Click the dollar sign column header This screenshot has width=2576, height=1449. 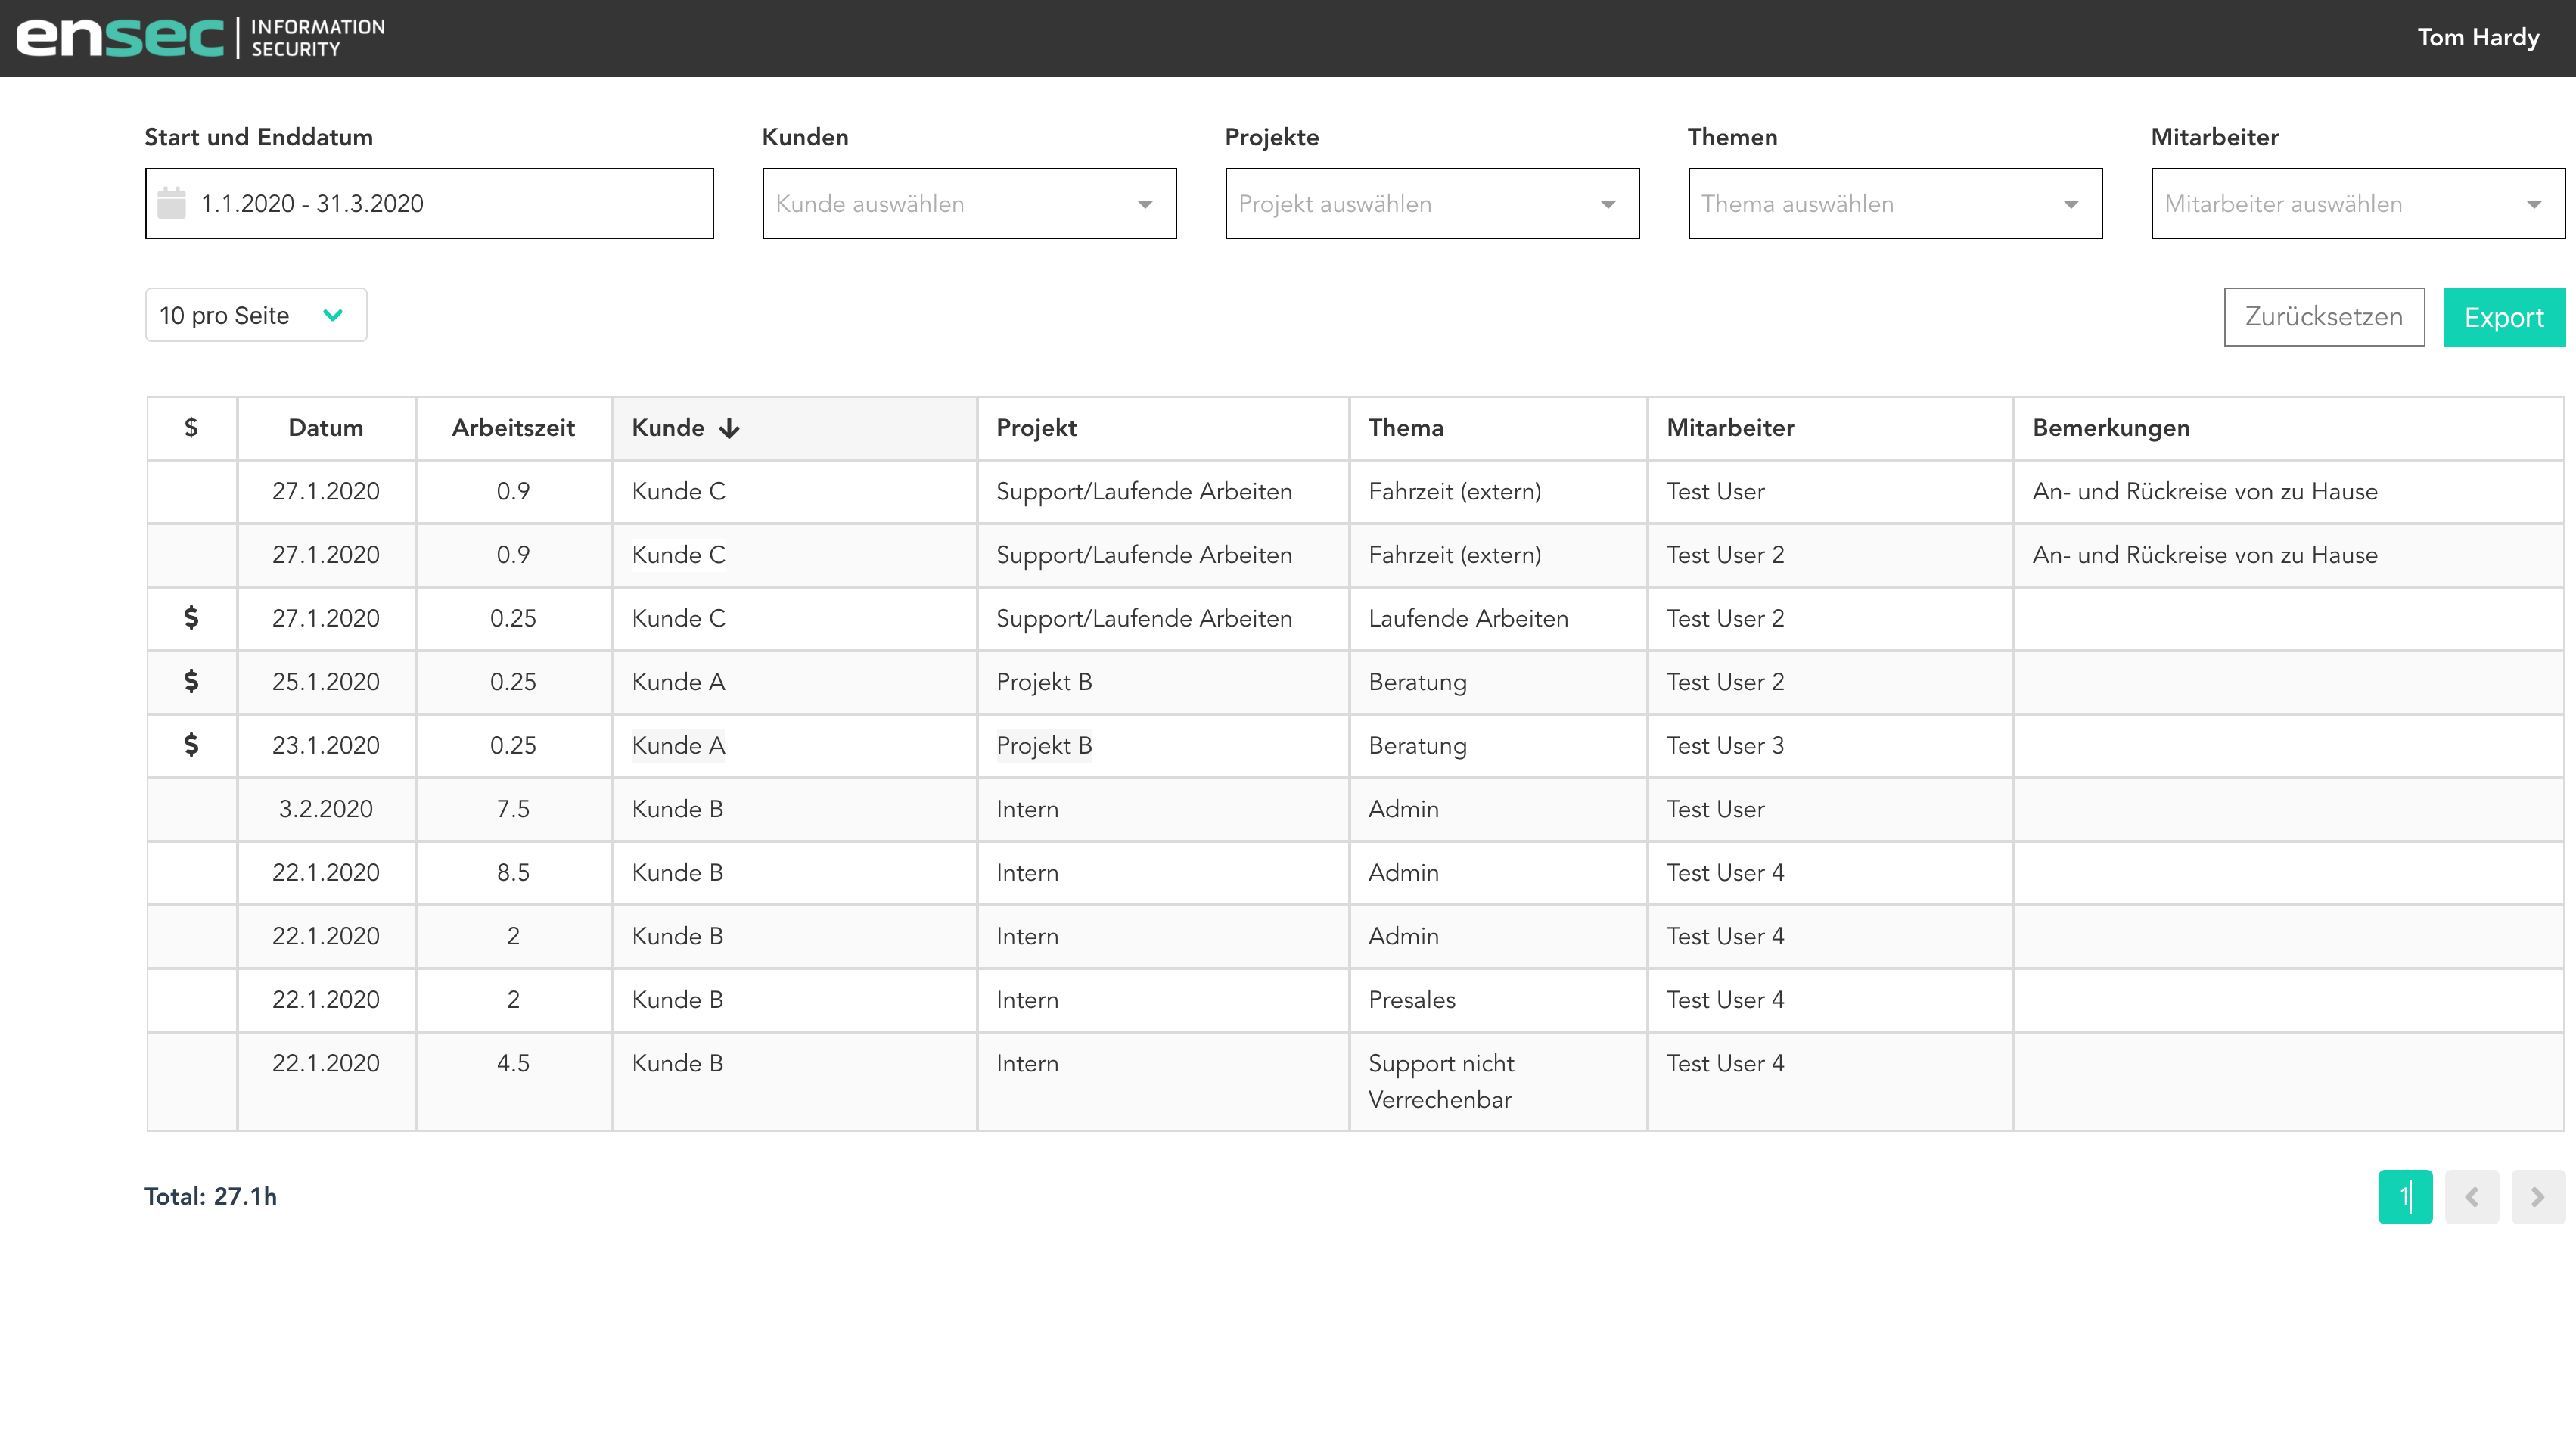191,428
